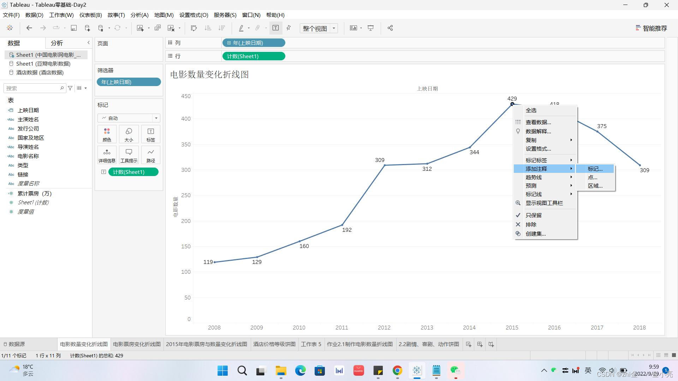Toggle the show mark labels toolbar button
The height and width of the screenshot is (381, 678).
[x=275, y=28]
